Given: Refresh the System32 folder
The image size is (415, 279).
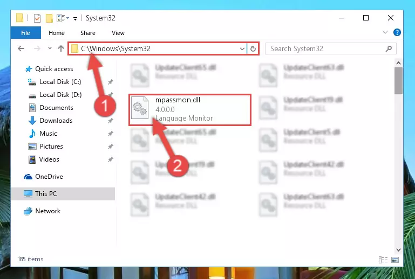Looking at the screenshot, I should click(x=253, y=48).
